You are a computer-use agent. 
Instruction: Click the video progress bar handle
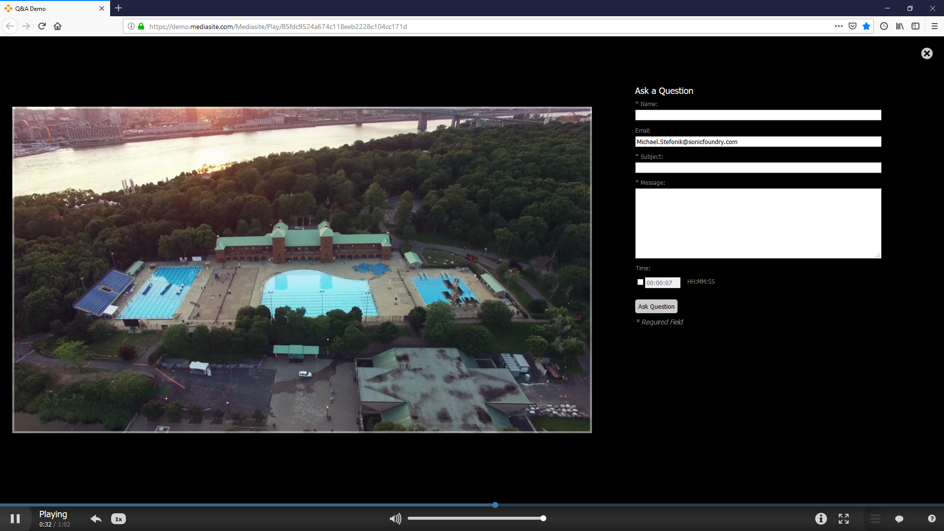coord(495,505)
